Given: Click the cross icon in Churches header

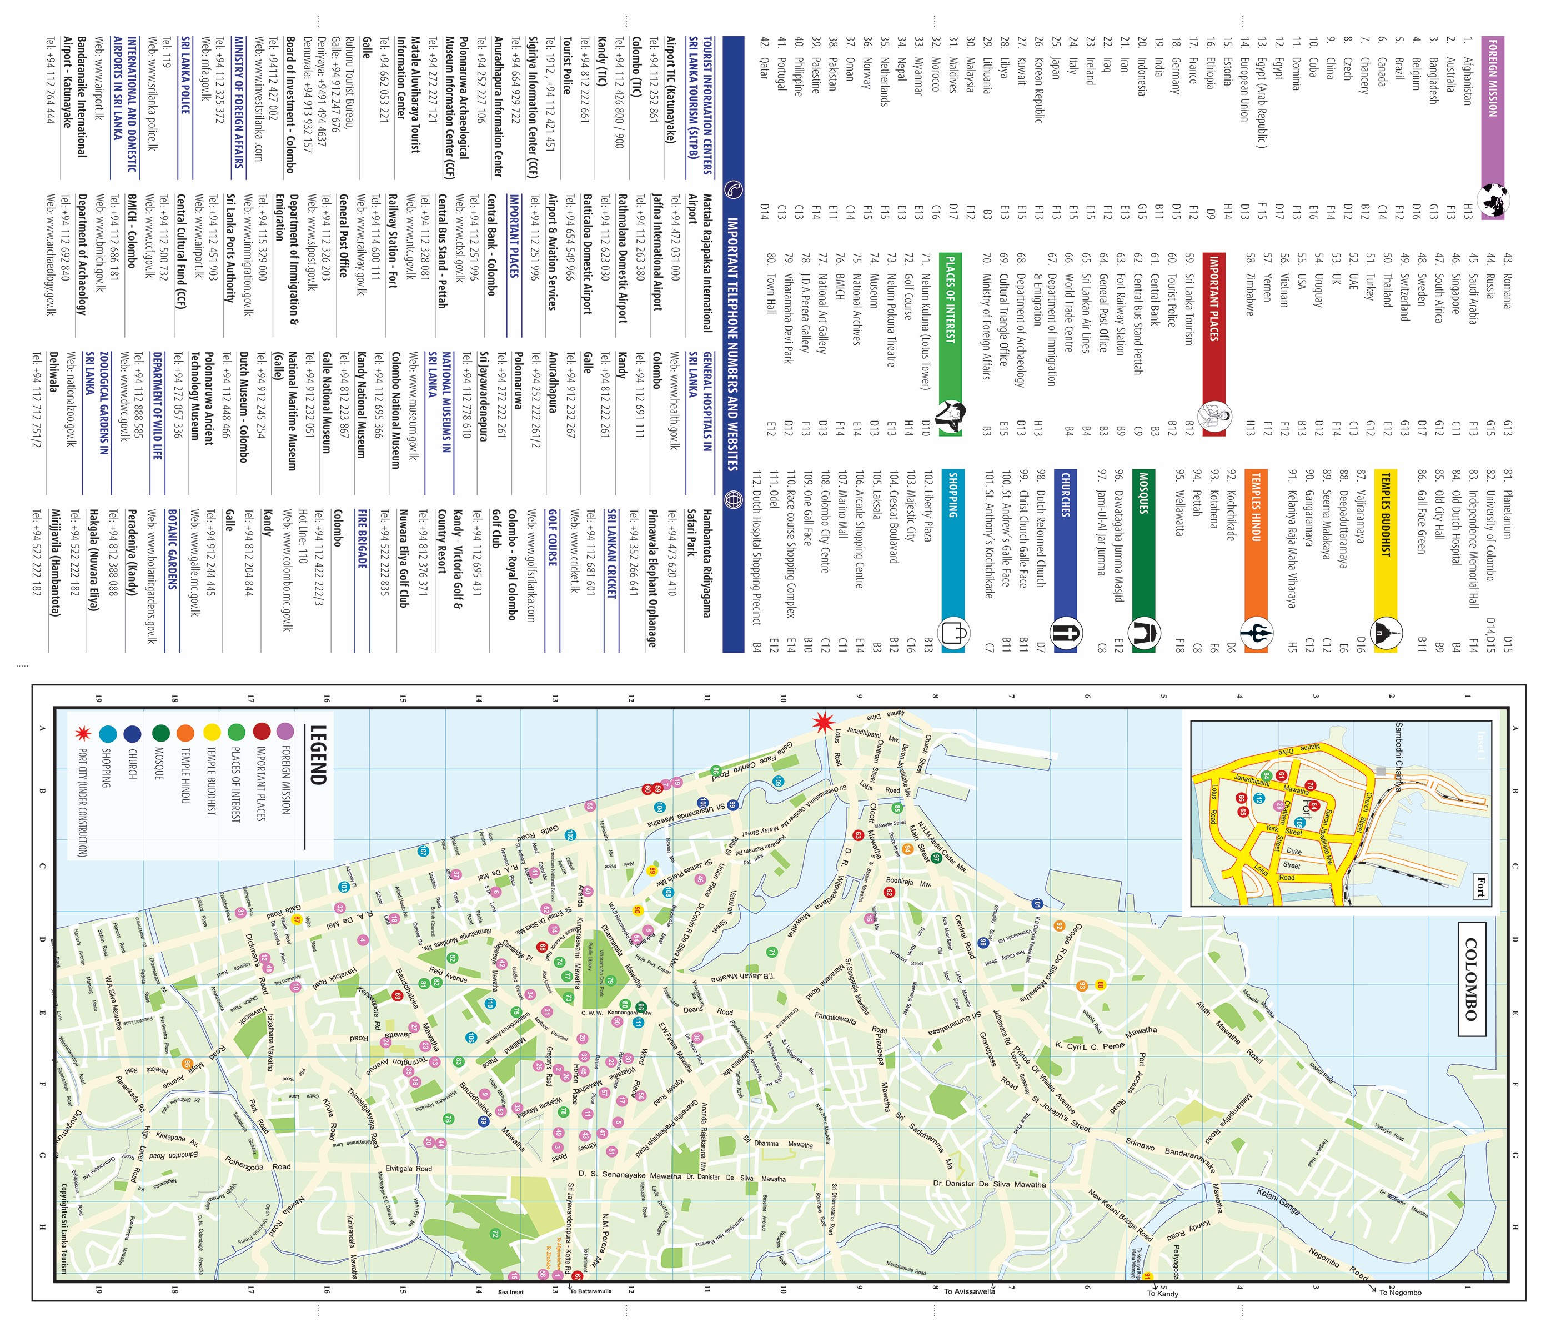Looking at the screenshot, I should point(1066,633).
